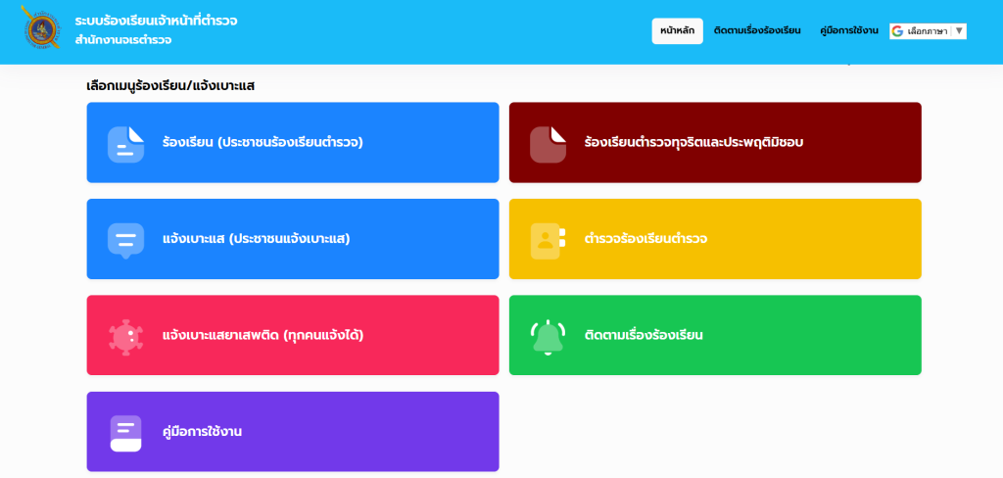
Task: Click the dropdown arrow beside เลือกภาษา
Action: 959,31
